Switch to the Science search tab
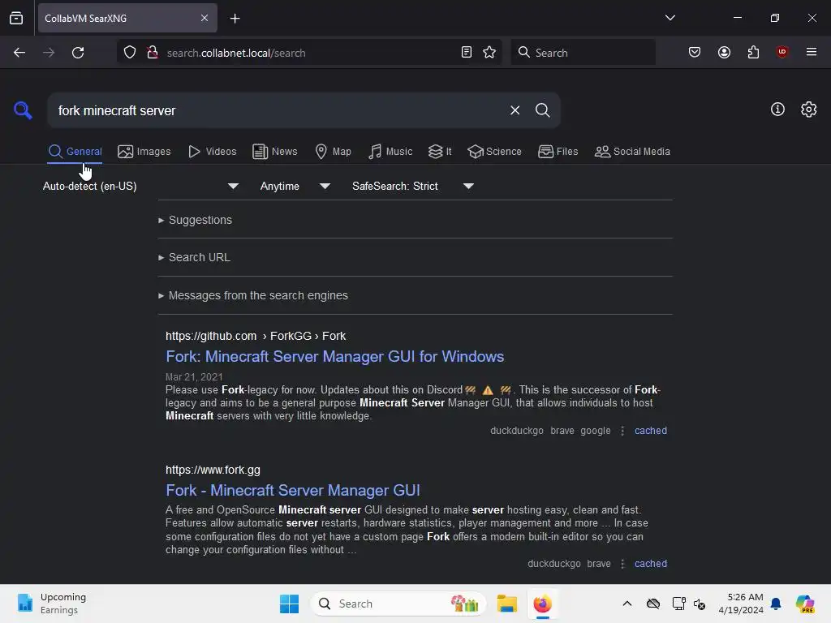Screen dimensions: 831x623 pyautogui.click(x=494, y=152)
